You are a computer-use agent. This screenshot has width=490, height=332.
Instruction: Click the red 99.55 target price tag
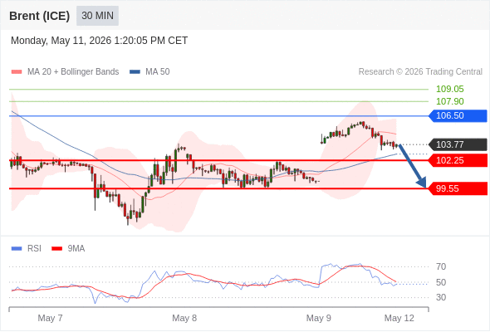[x=458, y=188]
